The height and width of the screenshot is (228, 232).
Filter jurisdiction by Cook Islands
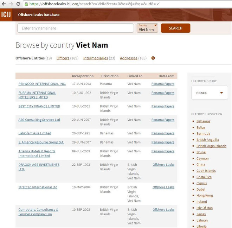[206, 171]
